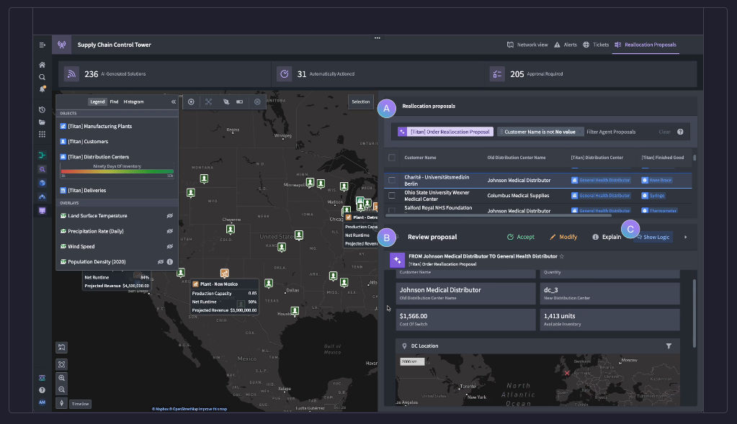Accept the reallocation proposal
This screenshot has height=424, width=737.
pos(521,237)
